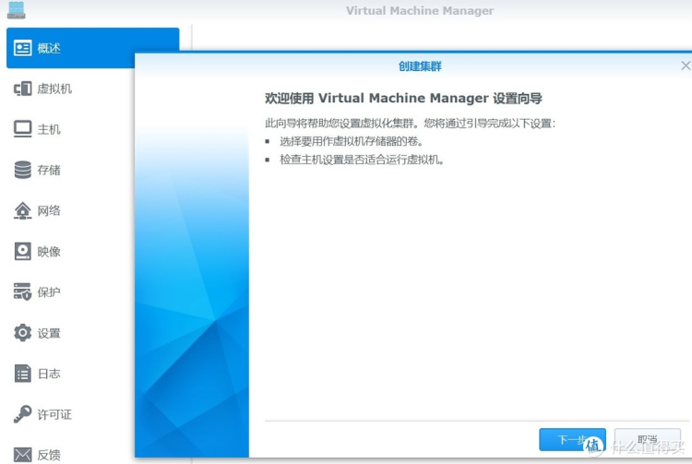Click the 存储 storage database icon

(x=22, y=170)
